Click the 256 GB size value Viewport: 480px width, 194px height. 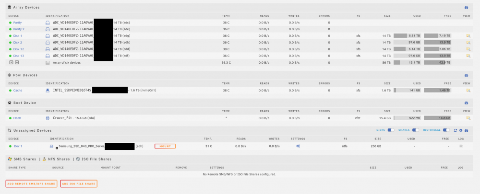tap(376, 147)
